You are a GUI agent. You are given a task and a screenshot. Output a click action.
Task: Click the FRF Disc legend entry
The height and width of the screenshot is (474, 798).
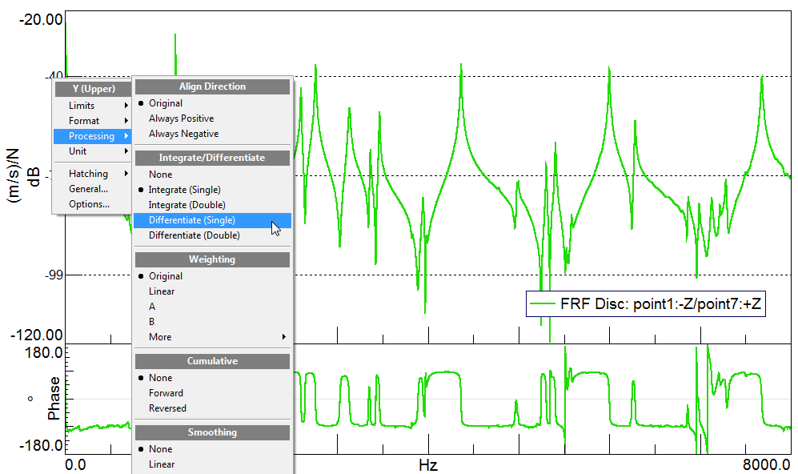click(x=644, y=303)
